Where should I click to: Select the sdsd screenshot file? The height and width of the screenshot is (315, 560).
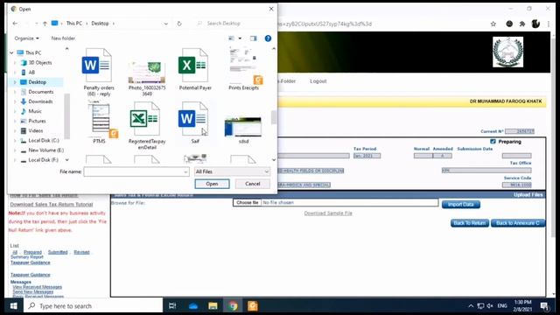[243, 129]
